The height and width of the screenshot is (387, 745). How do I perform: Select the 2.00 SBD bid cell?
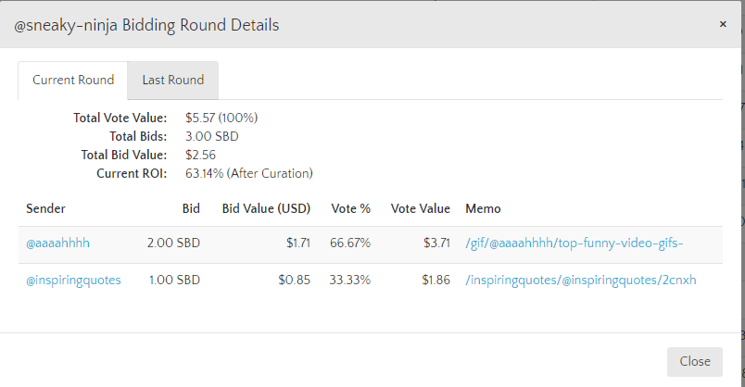(173, 243)
